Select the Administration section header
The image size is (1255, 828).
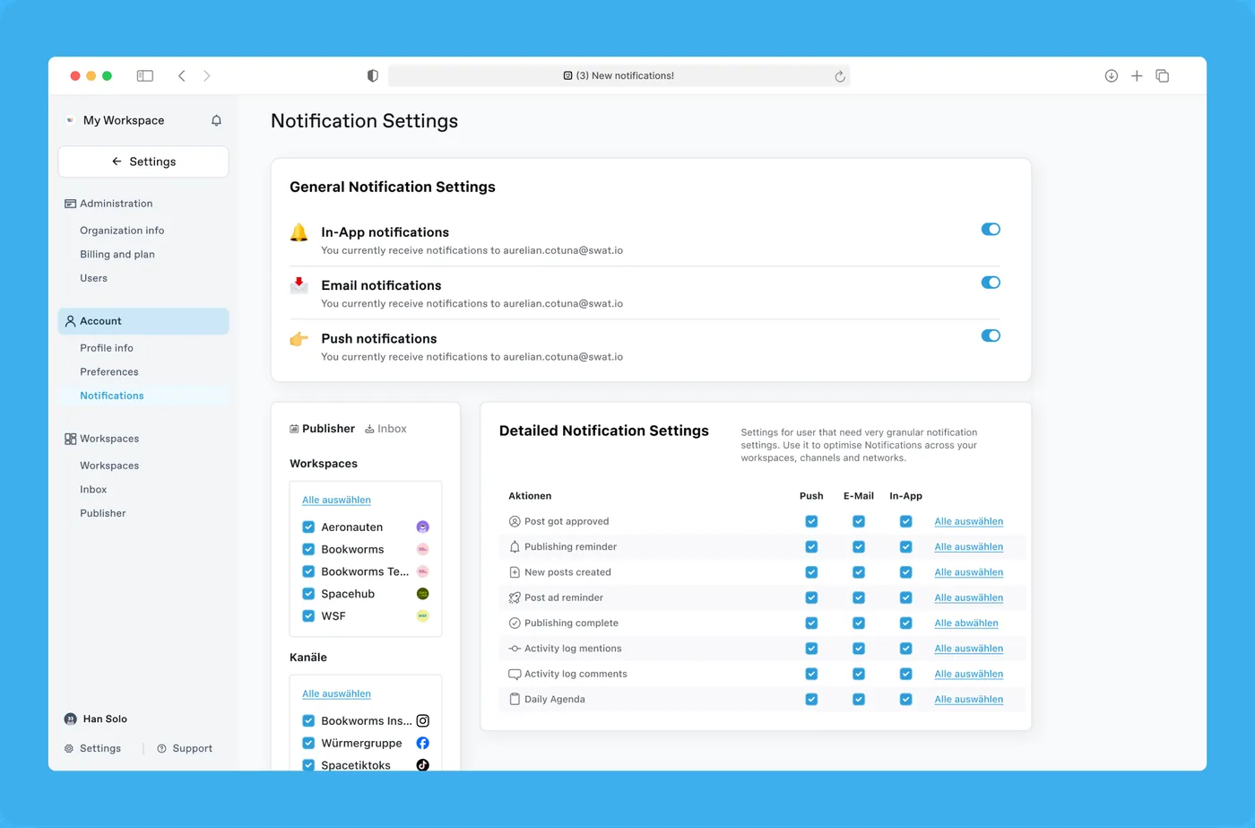point(108,204)
